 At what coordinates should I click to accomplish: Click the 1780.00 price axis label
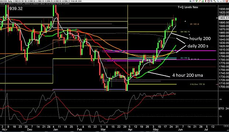[x=224, y=60]
